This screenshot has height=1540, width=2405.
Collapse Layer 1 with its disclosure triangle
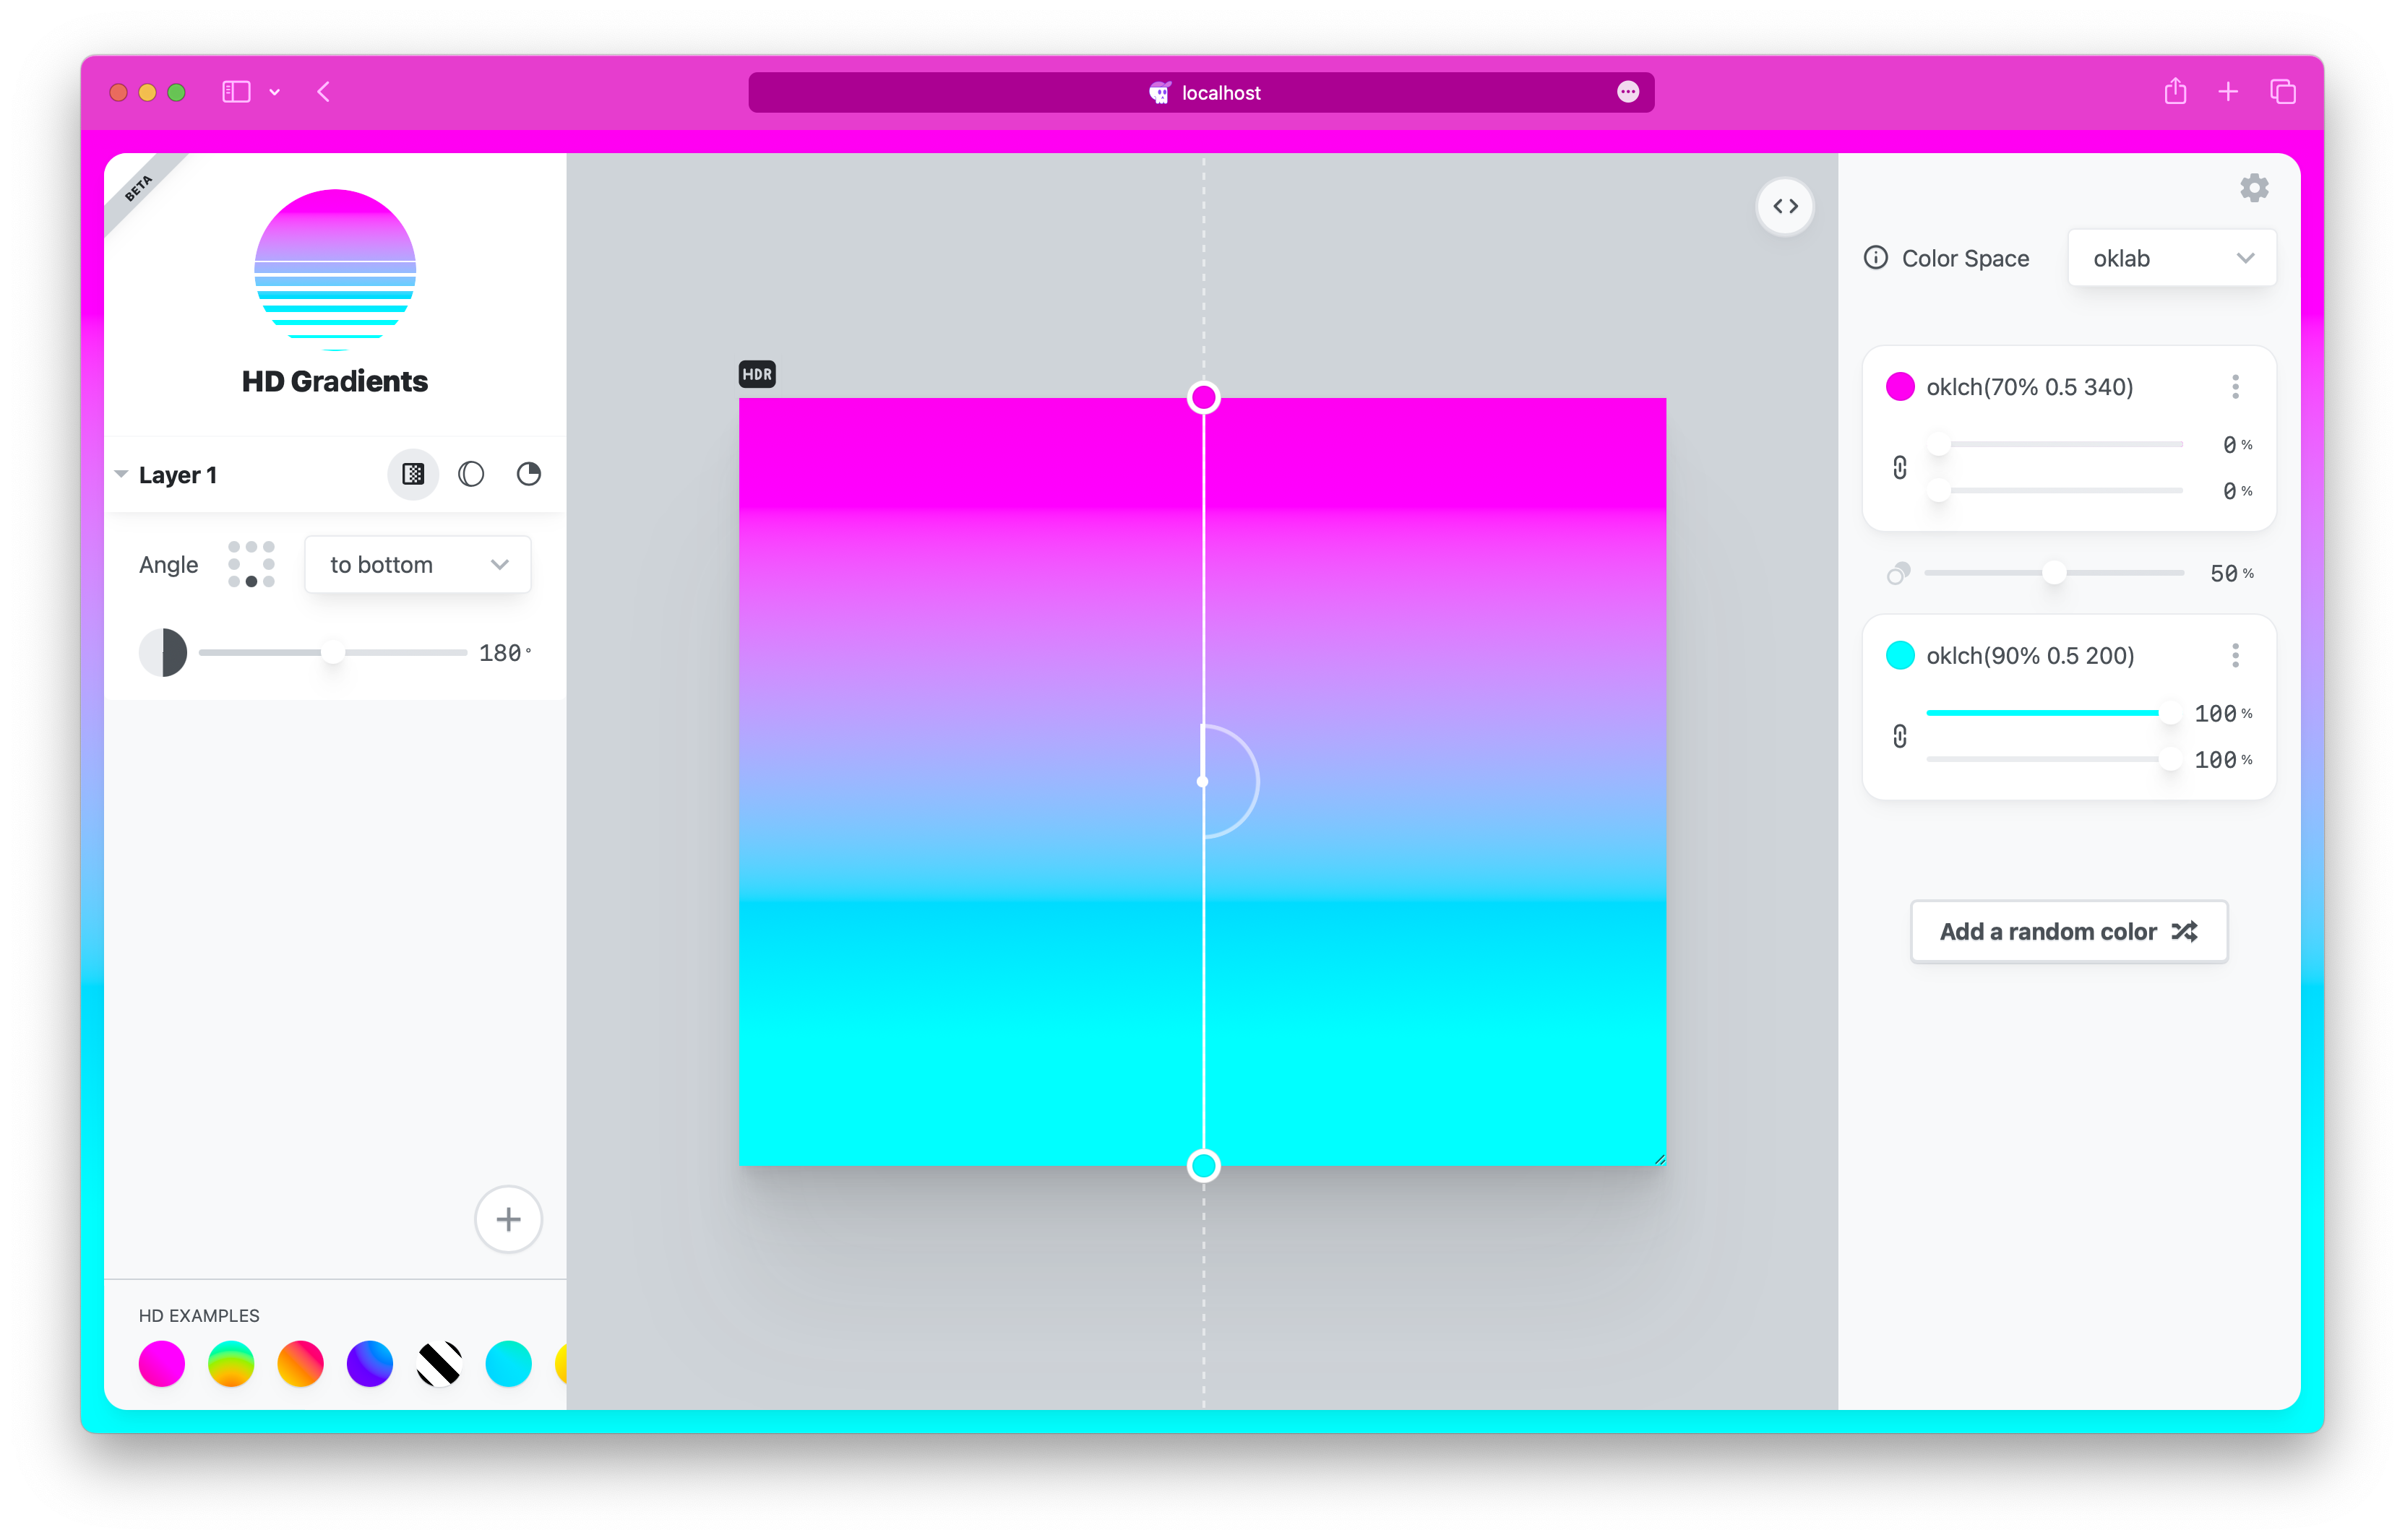point(121,474)
